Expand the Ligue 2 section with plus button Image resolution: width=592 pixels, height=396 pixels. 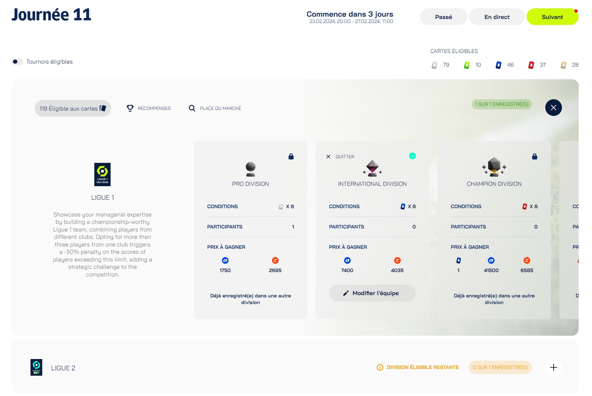click(x=553, y=367)
